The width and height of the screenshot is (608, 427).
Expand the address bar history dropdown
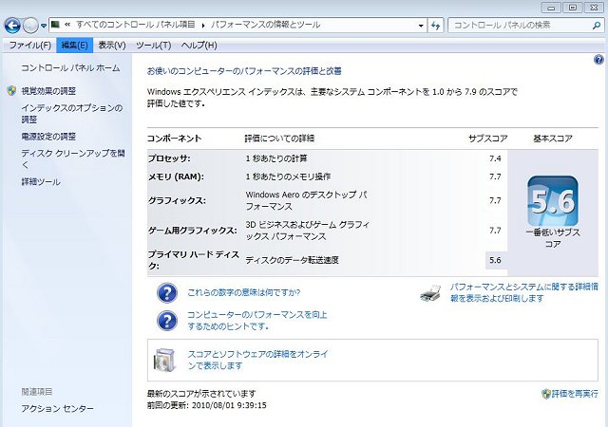(x=421, y=26)
